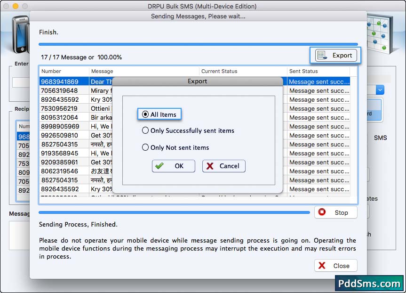Click the red X icon on Cancel

click(210, 166)
